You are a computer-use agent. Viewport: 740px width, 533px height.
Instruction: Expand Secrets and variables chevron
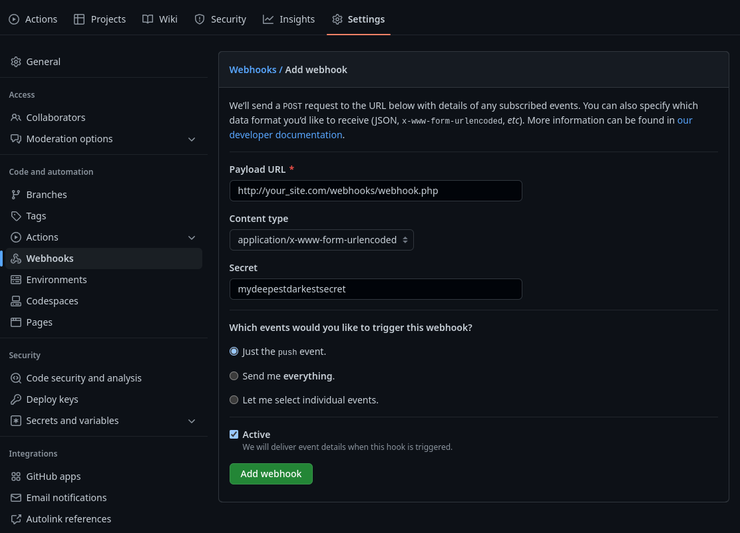pyautogui.click(x=192, y=421)
